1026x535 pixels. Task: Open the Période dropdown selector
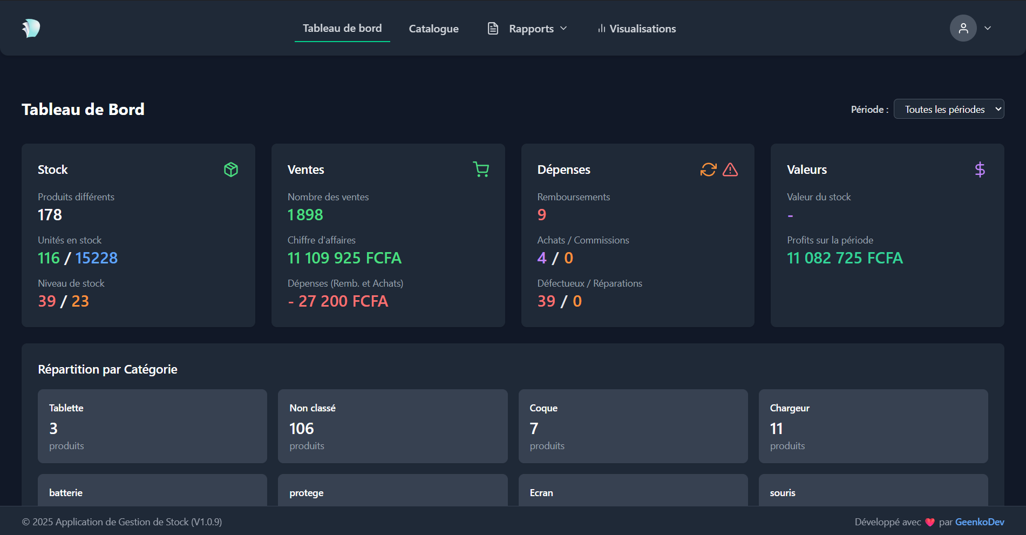click(x=949, y=109)
